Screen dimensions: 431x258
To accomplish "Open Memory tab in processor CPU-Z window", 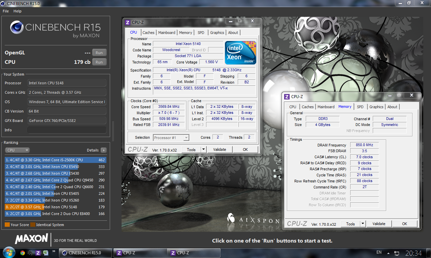I will pyautogui.click(x=186, y=33).
